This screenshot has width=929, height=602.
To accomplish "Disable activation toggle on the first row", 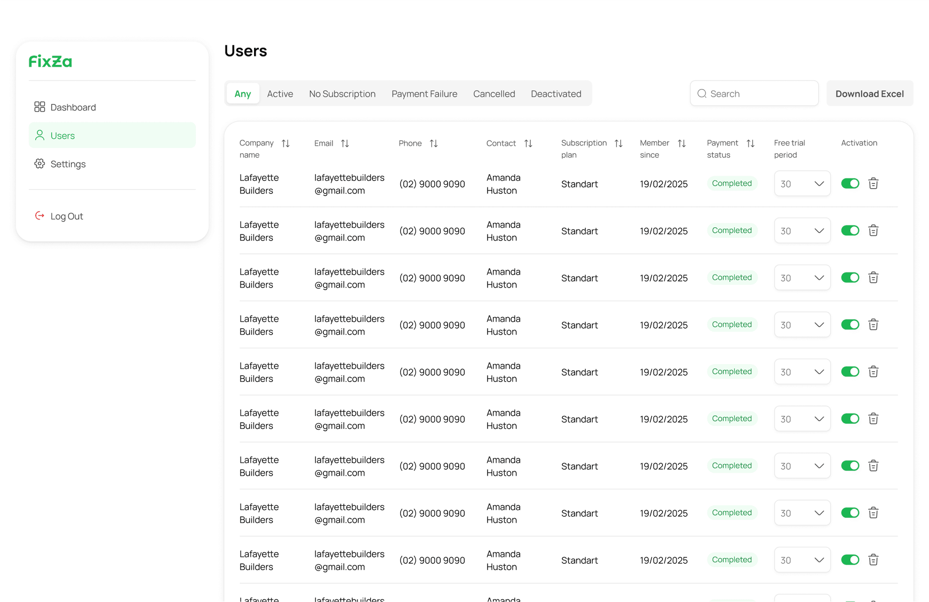I will click(850, 183).
